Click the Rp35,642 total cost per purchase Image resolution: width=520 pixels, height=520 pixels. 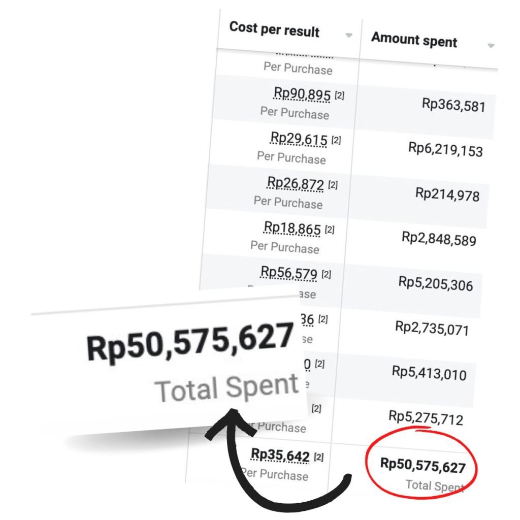(281, 456)
